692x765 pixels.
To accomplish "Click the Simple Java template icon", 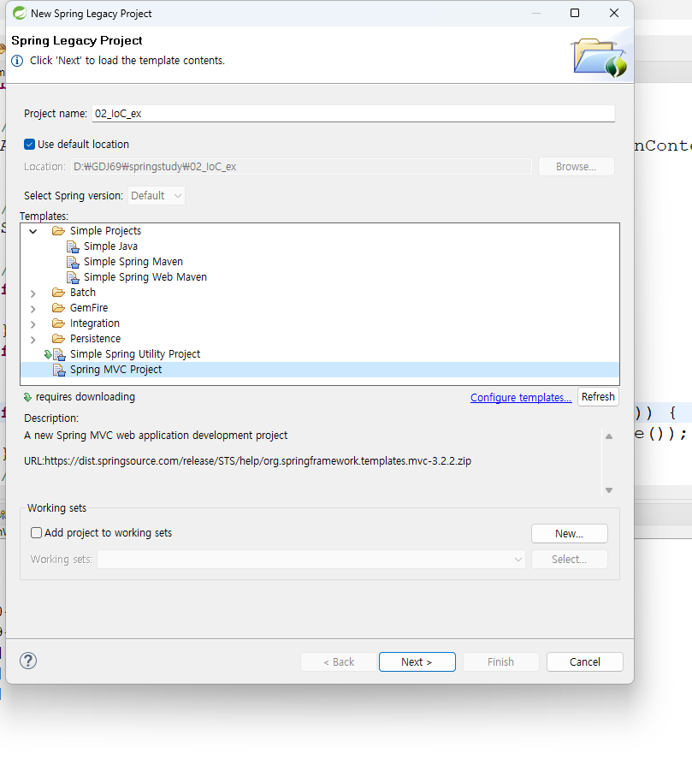I will [x=73, y=246].
